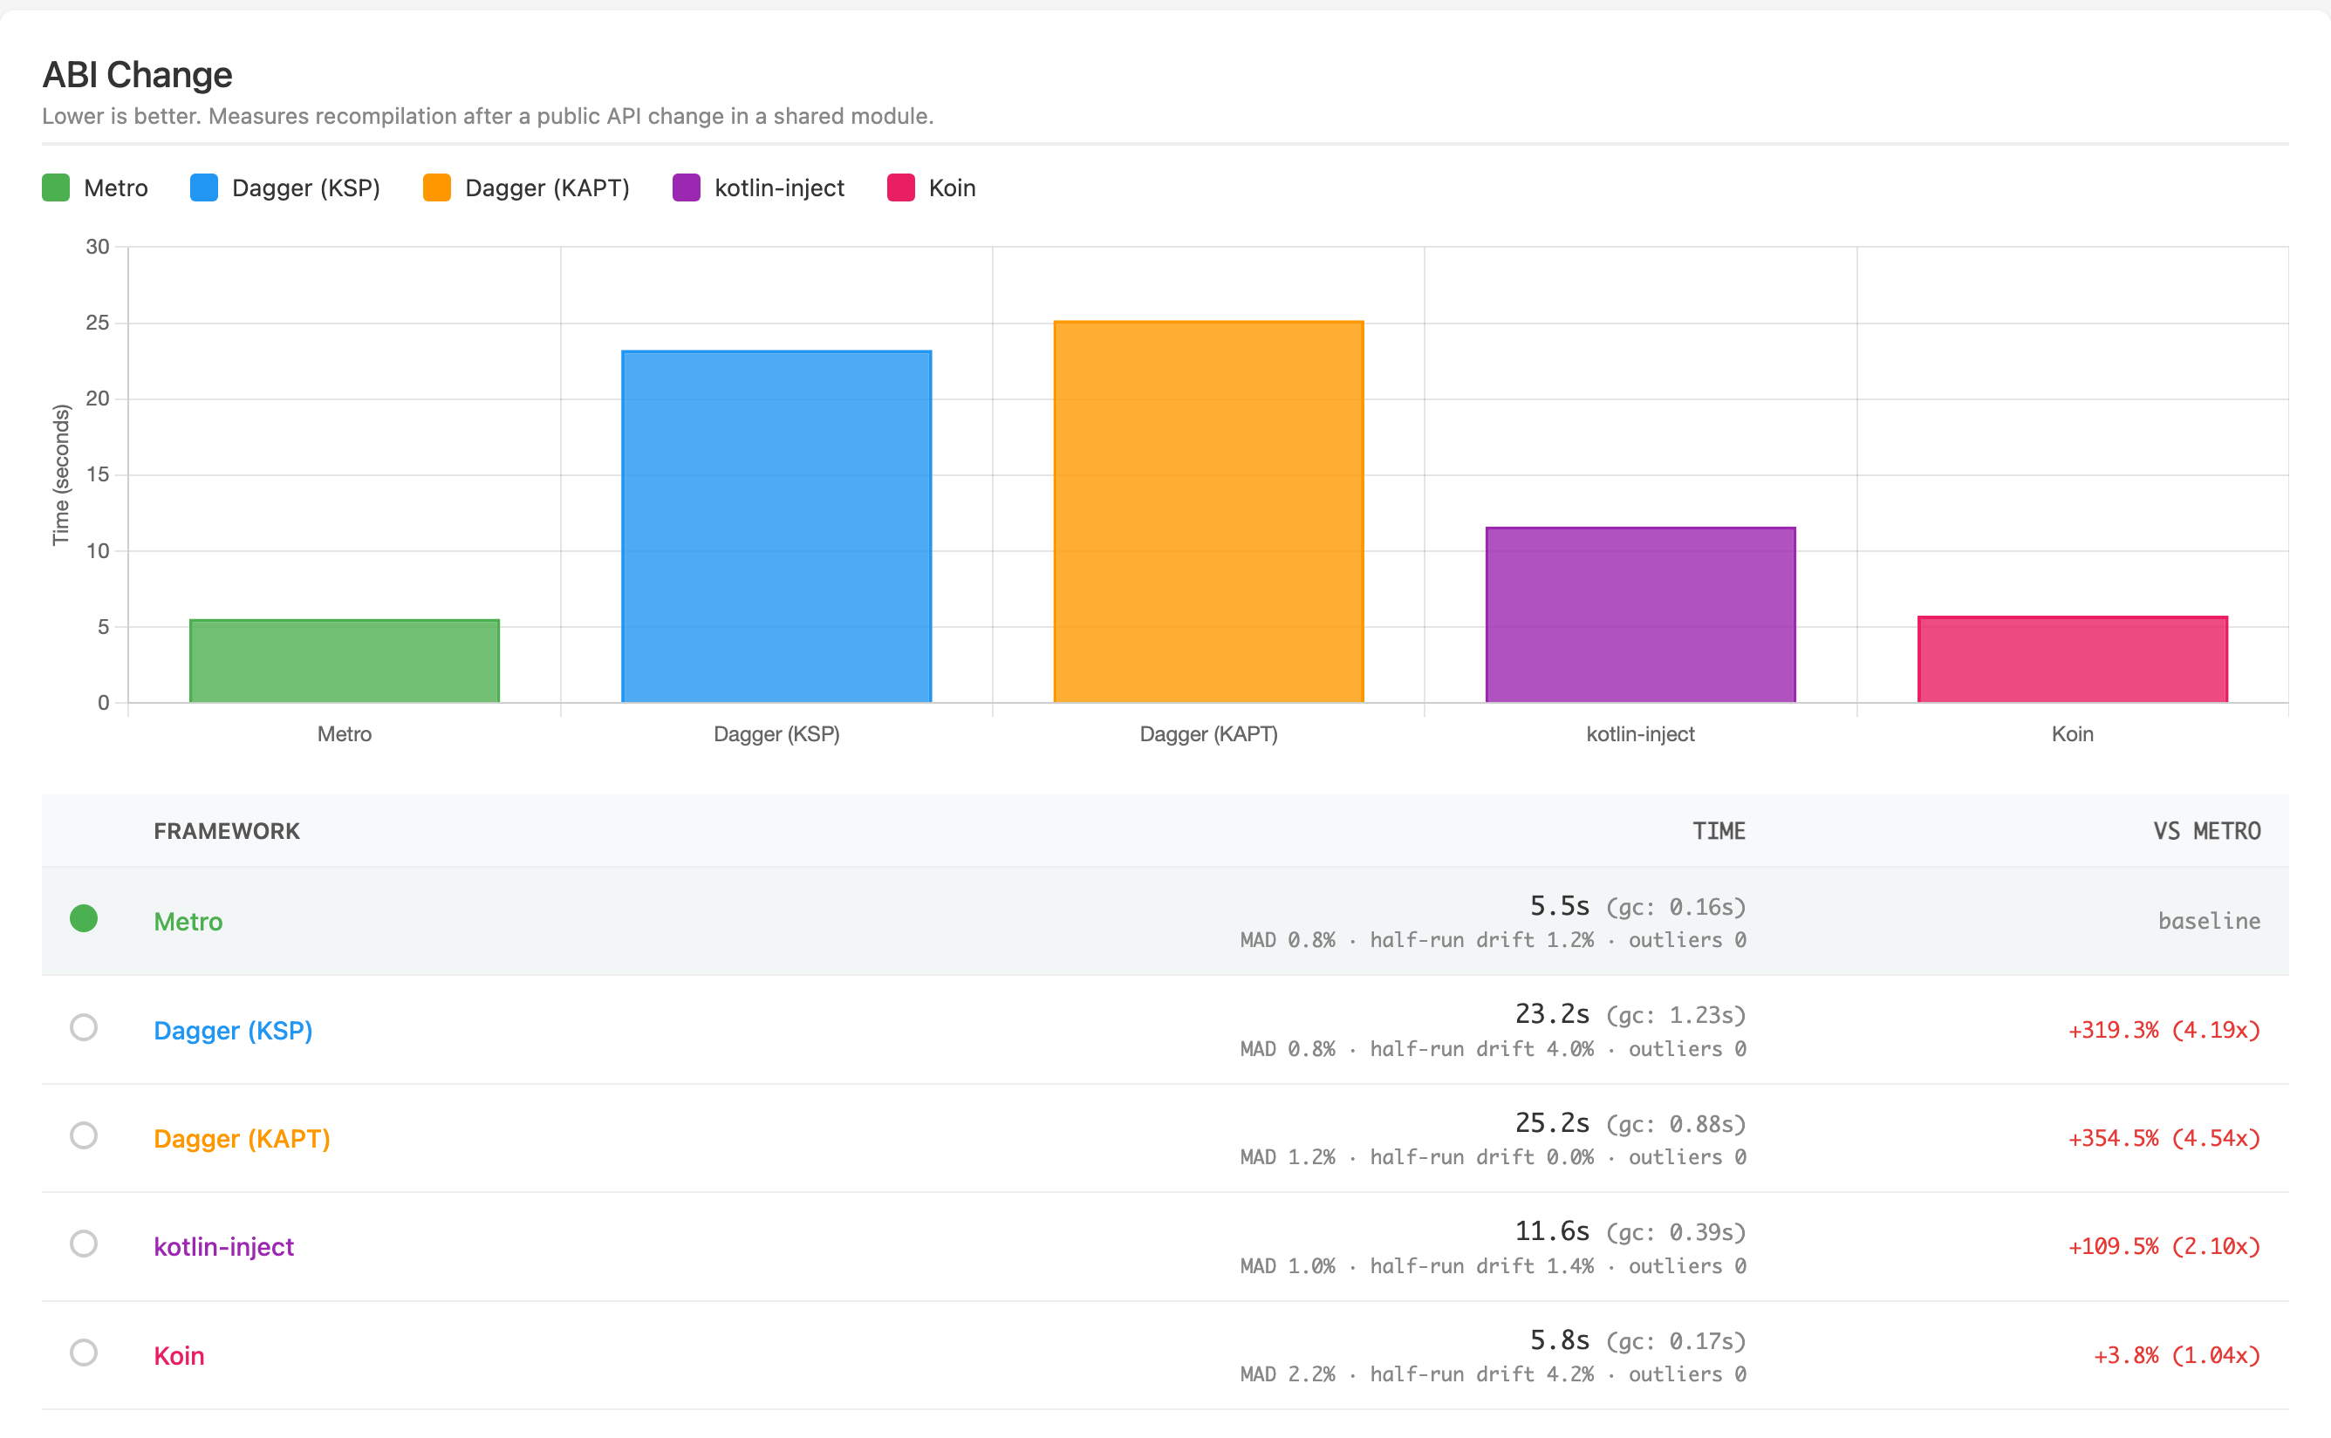Click the y-axis 15 tick label
This screenshot has width=2331, height=1438.
pos(98,474)
